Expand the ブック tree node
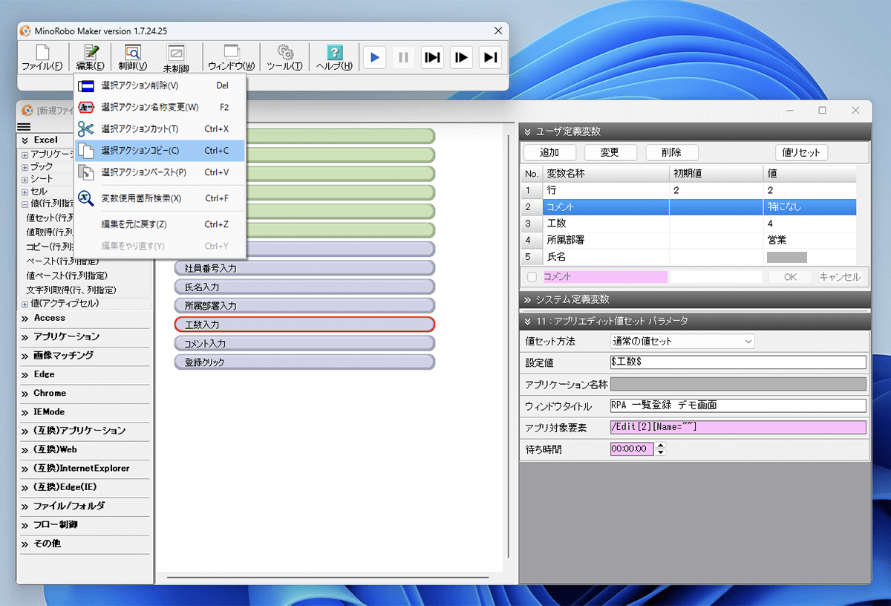 [25, 167]
